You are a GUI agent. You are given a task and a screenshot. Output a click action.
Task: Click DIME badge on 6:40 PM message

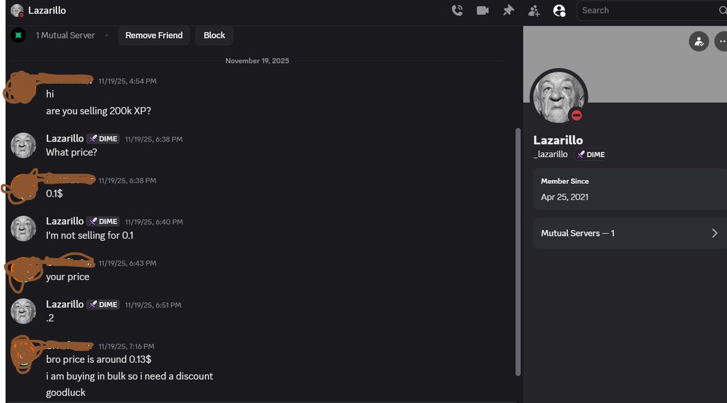(103, 222)
